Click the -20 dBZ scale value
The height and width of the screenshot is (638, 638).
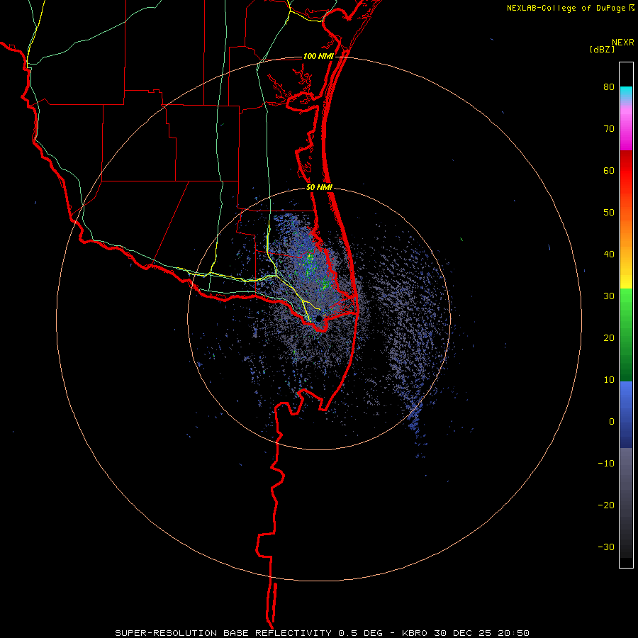point(606,505)
